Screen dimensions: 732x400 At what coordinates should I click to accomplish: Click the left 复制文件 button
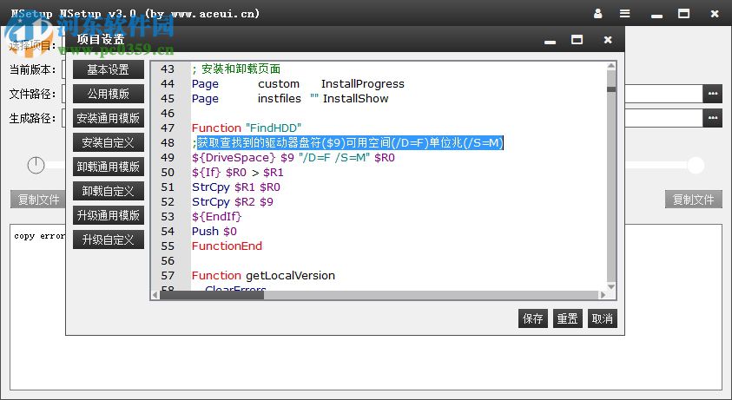pos(38,200)
